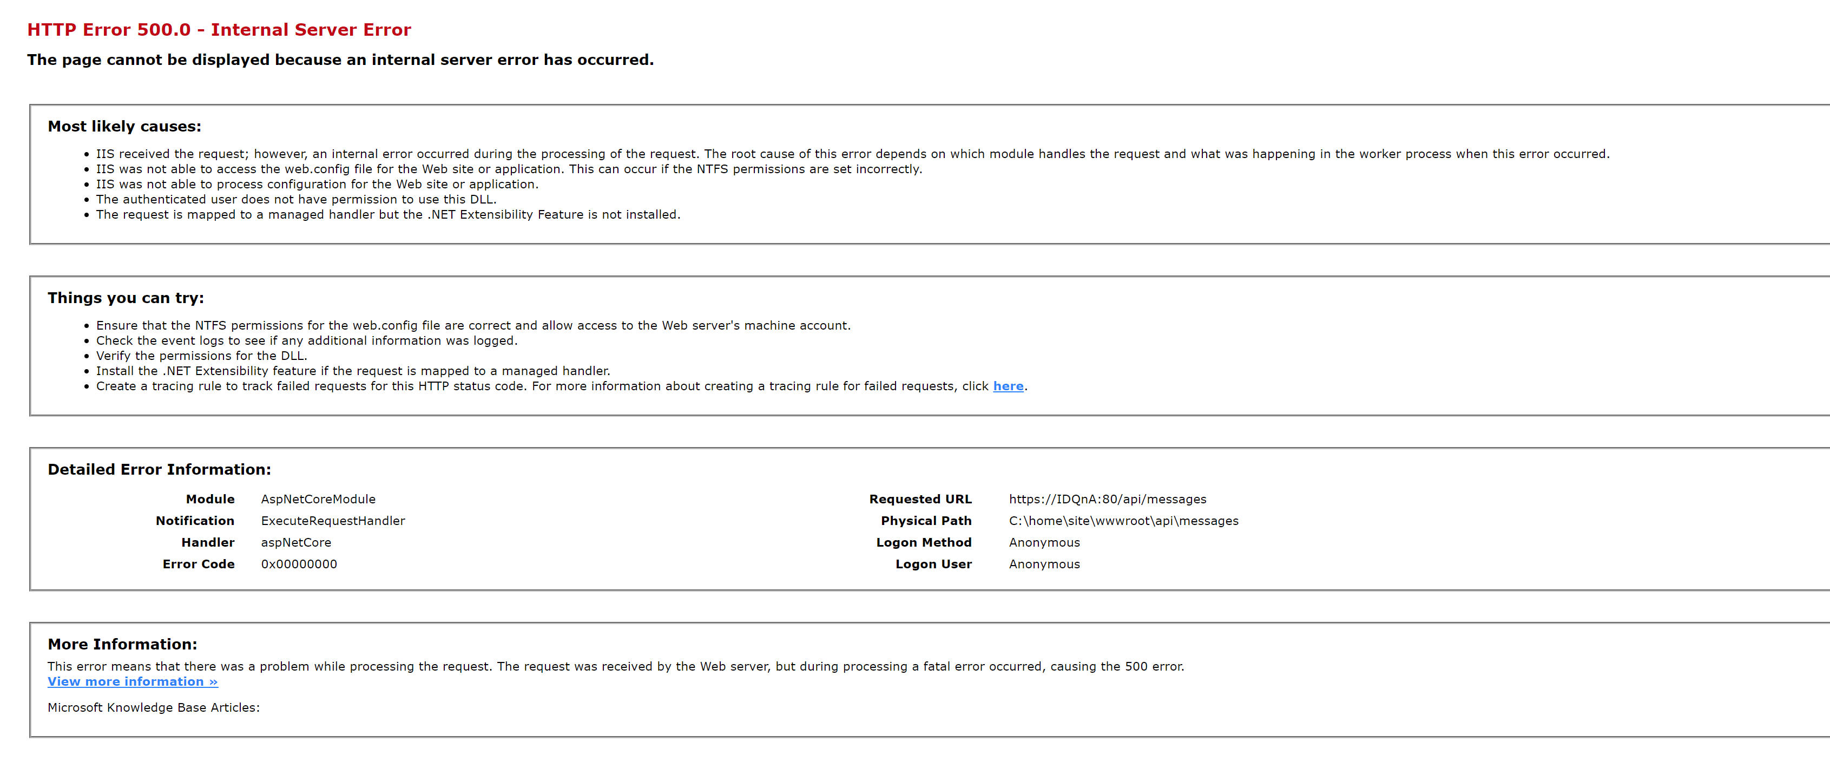
Task: Click the 'More Information:' heading
Action: pyautogui.click(x=122, y=645)
